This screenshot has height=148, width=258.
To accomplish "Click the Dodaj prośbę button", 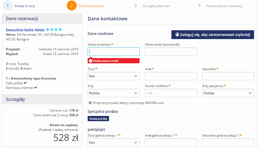I will click(x=98, y=119).
